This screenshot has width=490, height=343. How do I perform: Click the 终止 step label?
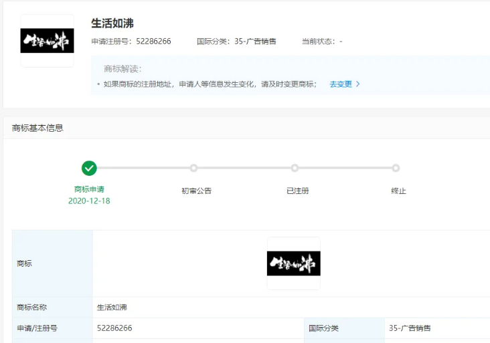tap(398, 191)
